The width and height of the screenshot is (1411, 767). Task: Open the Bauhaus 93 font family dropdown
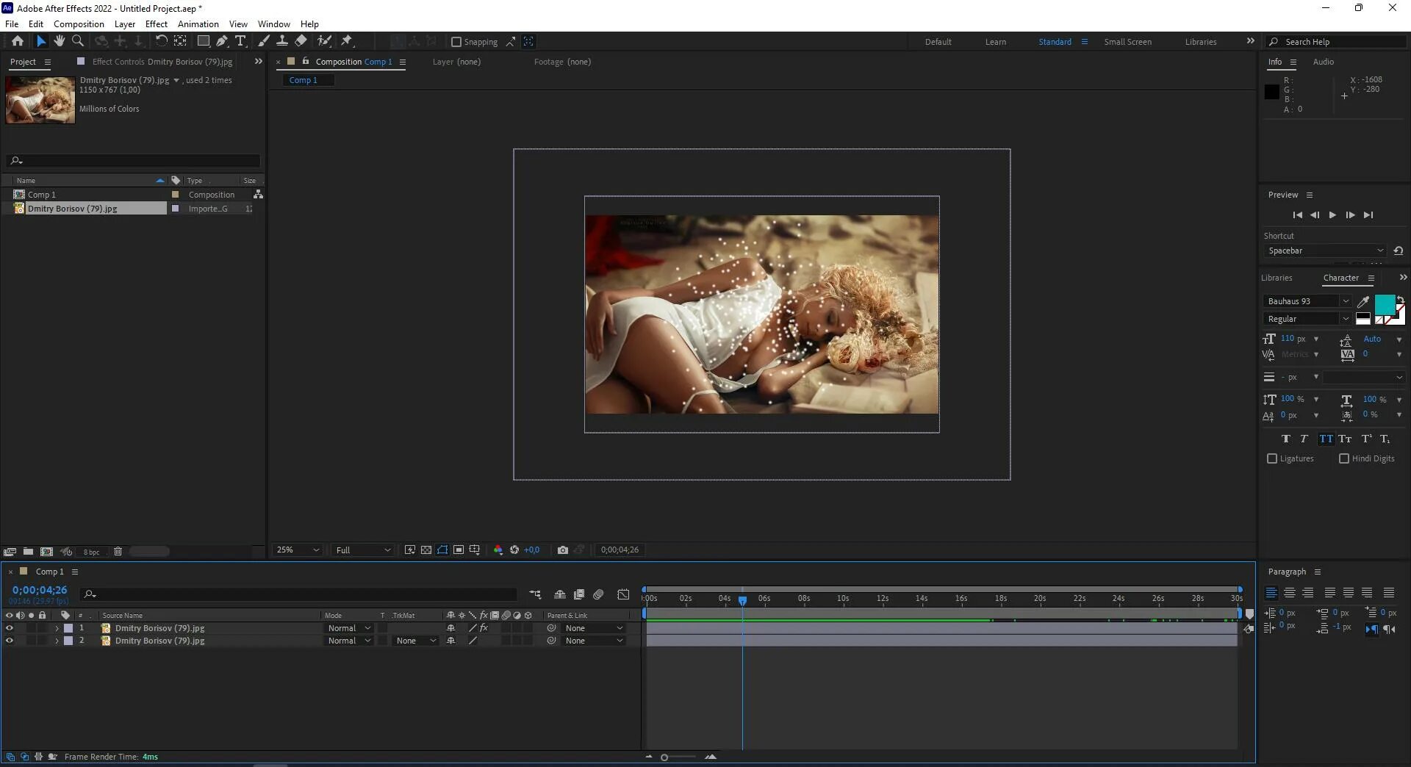1345,301
